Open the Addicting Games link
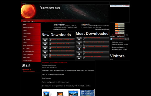Image resolution: width=151 pixels, height=96 pixels. (118, 42)
